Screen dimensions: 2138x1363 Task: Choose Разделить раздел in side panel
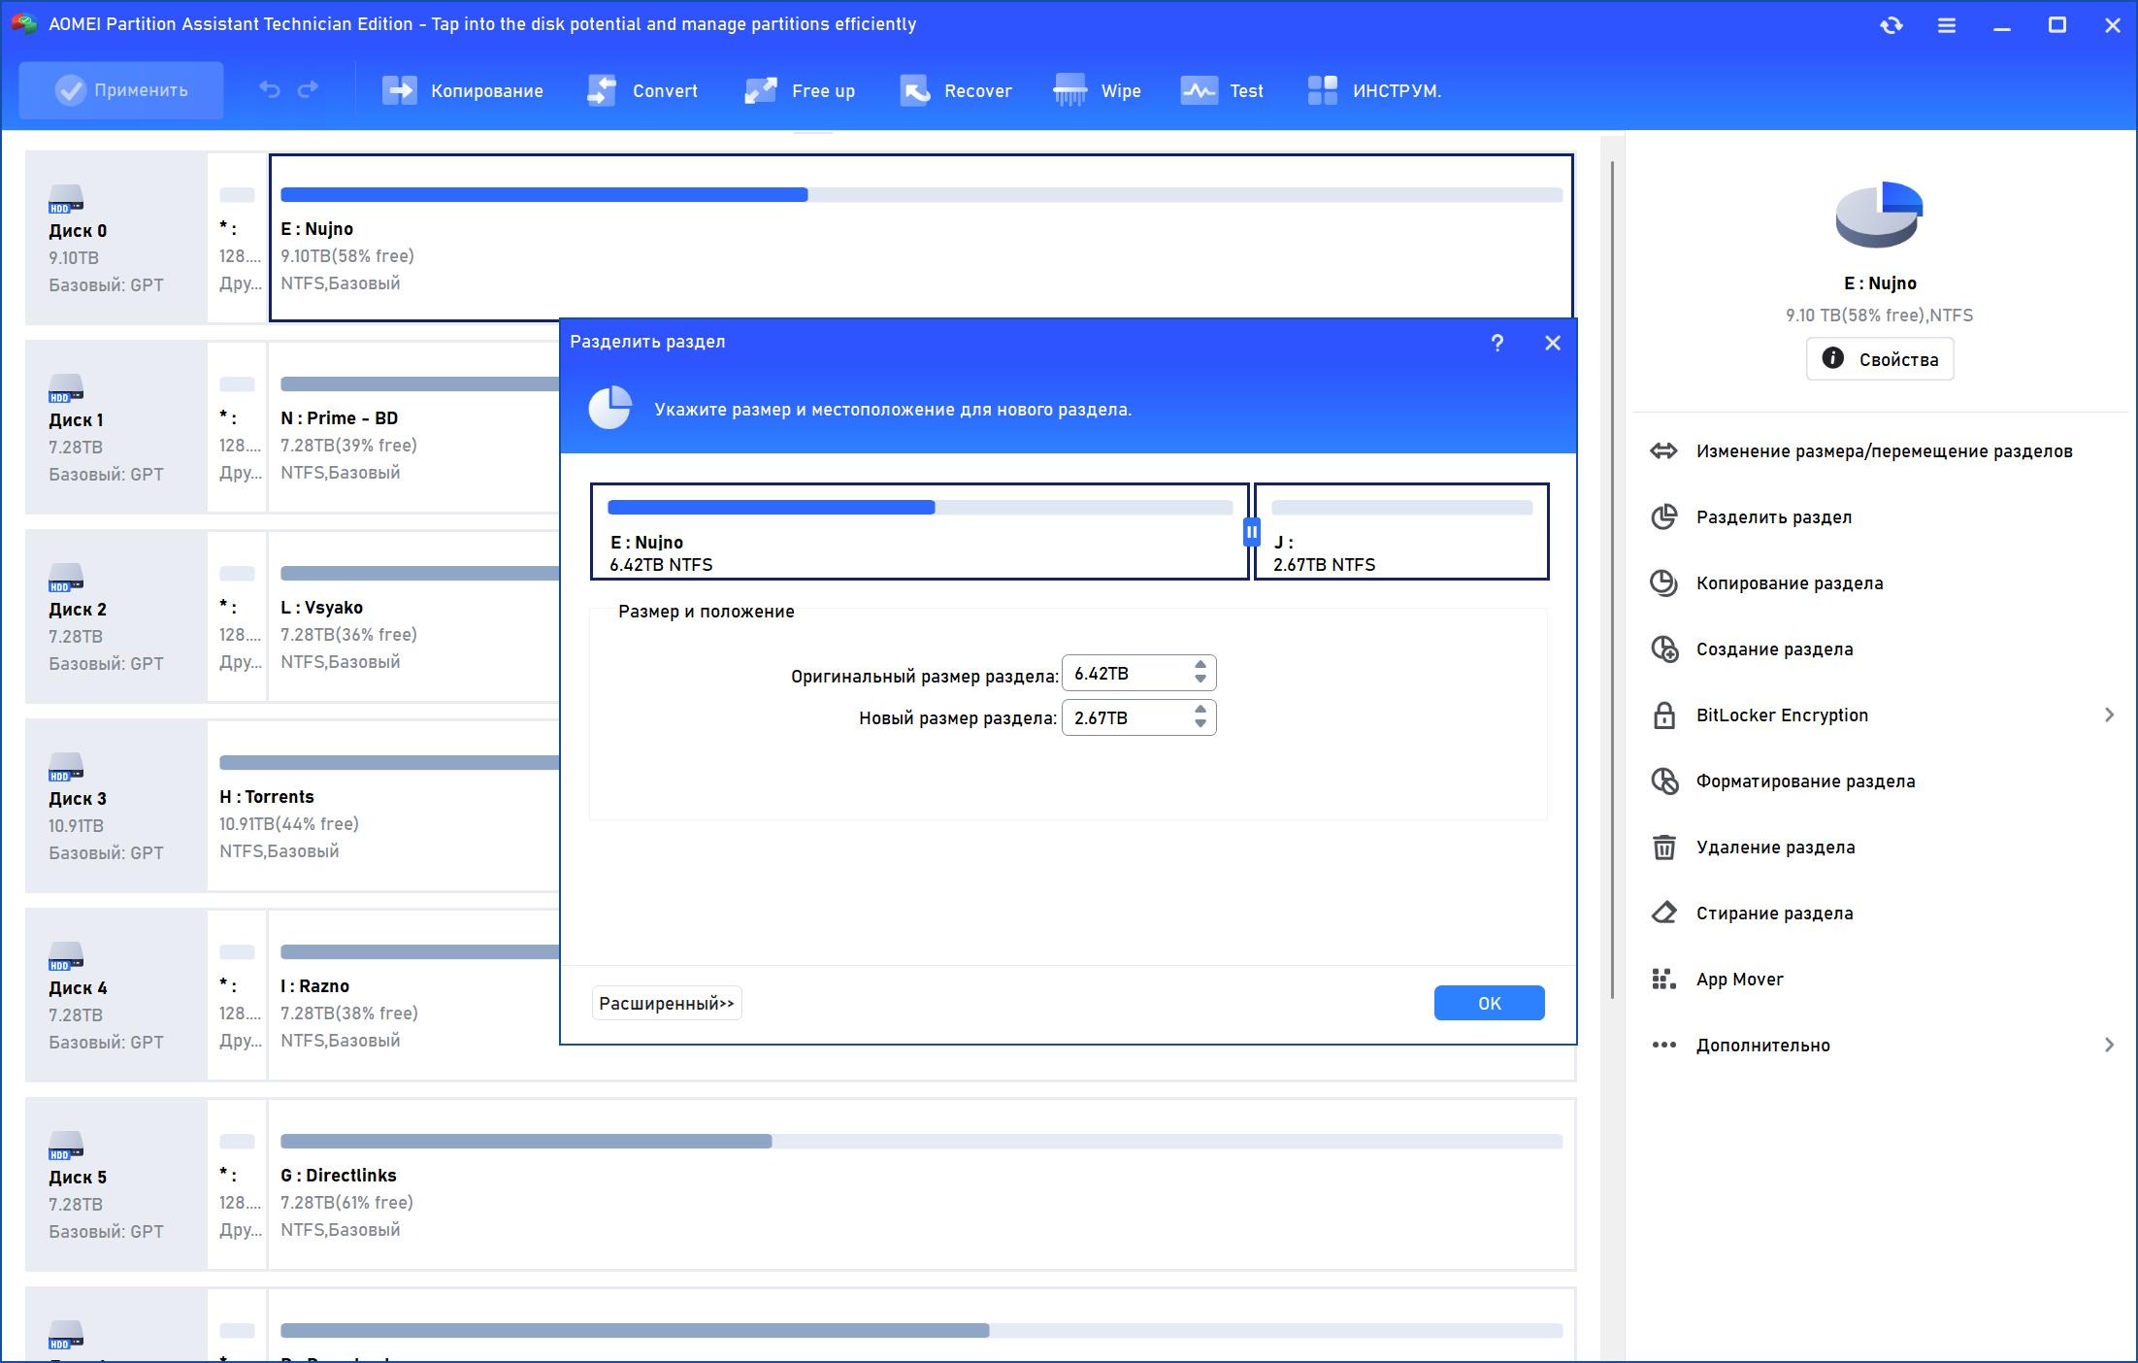[1773, 517]
